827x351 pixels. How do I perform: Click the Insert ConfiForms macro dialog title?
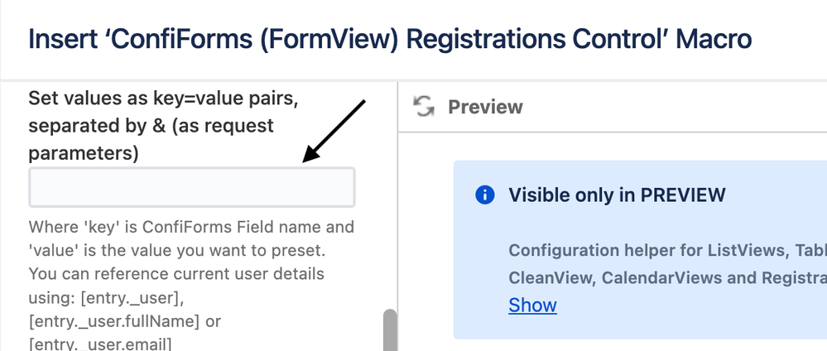390,40
